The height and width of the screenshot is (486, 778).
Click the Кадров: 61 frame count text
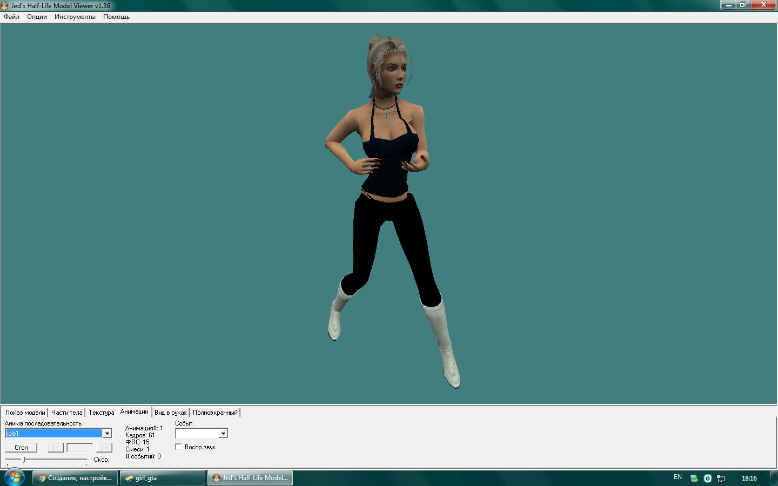140,435
